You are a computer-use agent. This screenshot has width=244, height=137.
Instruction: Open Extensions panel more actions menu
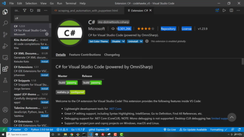[46, 10]
